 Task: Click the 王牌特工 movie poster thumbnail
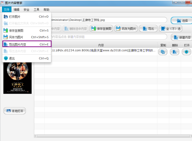point(17,78)
